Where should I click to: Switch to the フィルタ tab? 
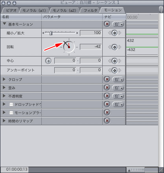[x=90, y=10]
